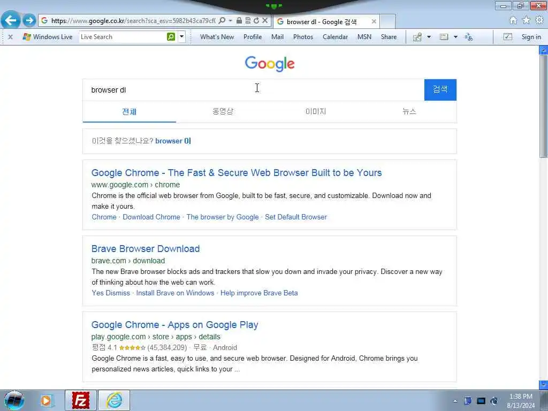Screen dimensions: 548x411
Task: Open the address bar autocomplete dropdown arrow
Action: pos(230,21)
